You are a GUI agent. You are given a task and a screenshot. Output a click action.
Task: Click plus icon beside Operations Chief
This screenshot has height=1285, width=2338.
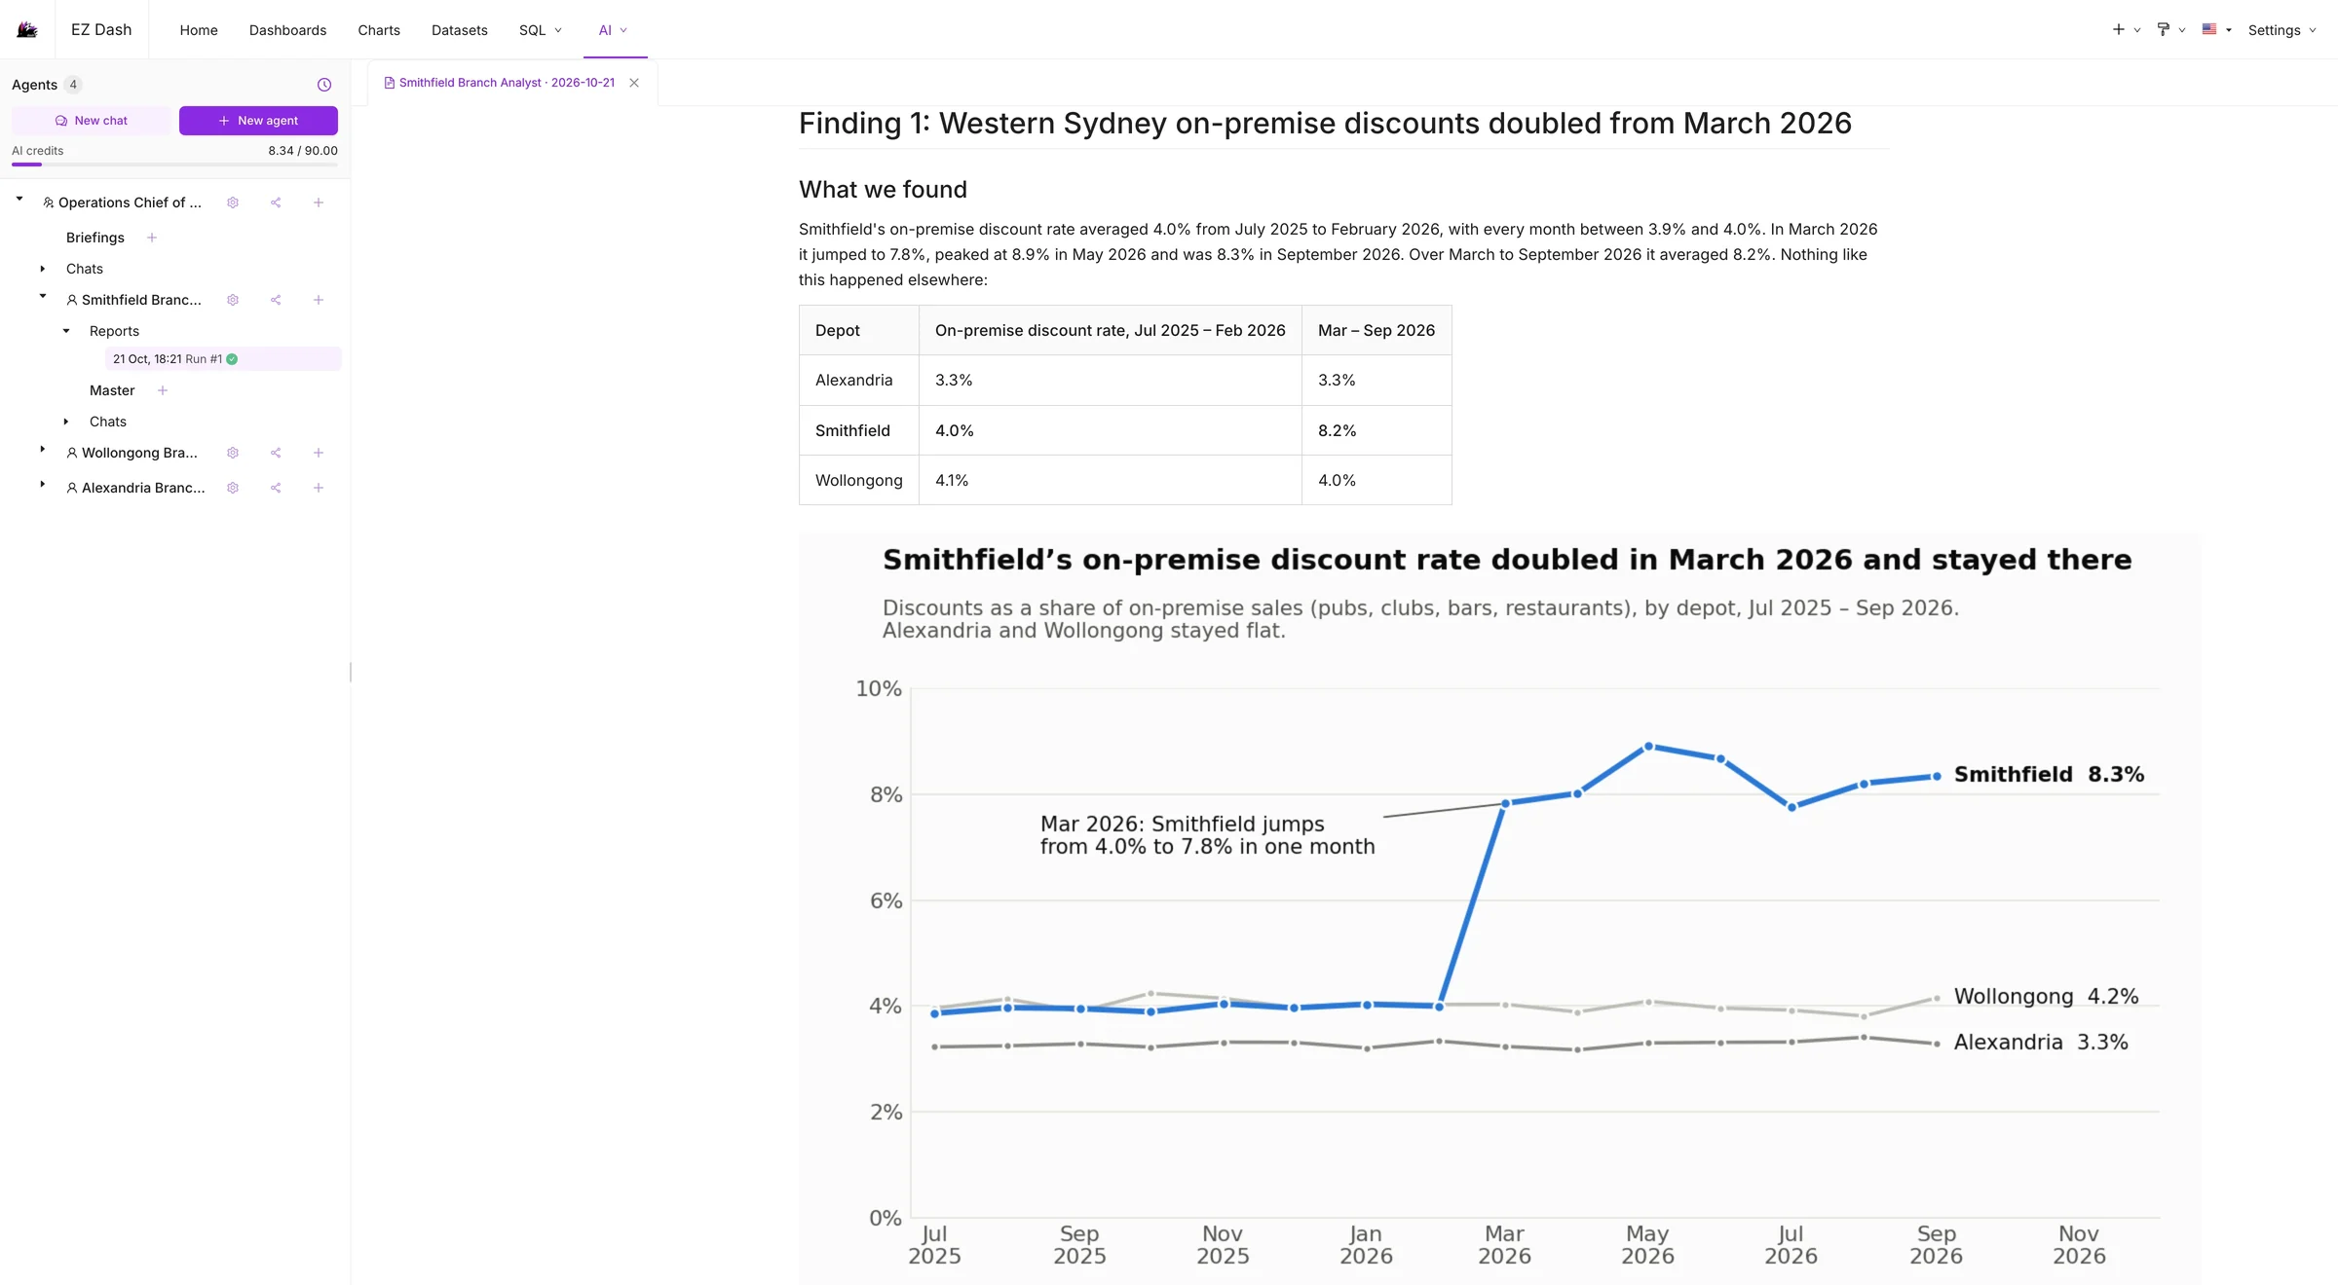[x=319, y=202]
